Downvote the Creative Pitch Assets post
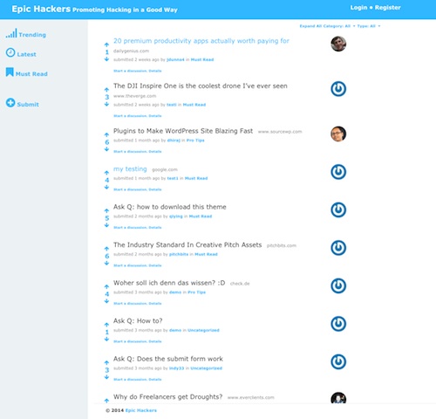Screen dimensions: 436x419 106,263
